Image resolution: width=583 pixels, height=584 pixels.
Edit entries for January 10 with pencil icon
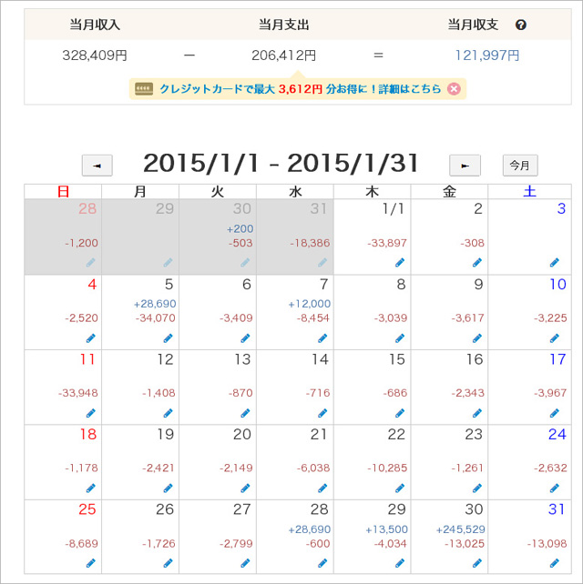554,338
